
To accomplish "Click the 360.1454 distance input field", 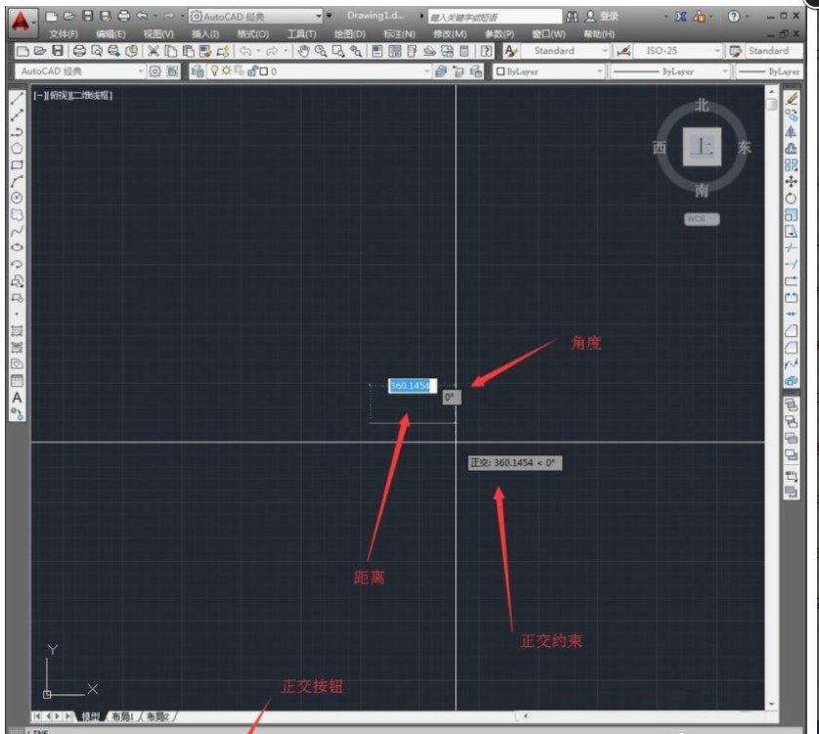I will 409,386.
